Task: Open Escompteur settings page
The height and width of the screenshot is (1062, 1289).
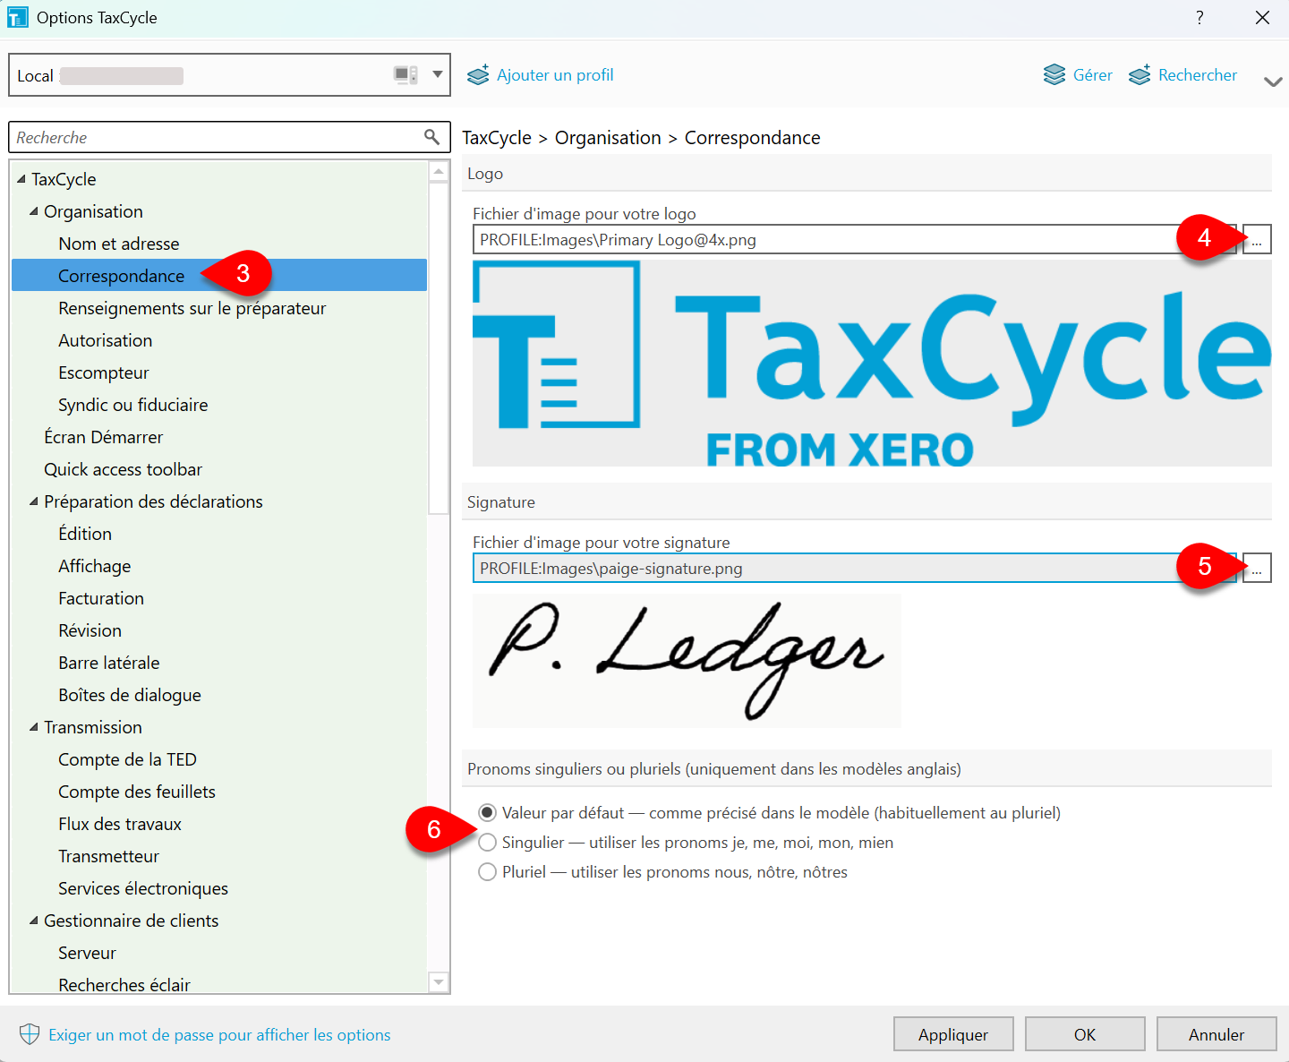Action: point(104,373)
